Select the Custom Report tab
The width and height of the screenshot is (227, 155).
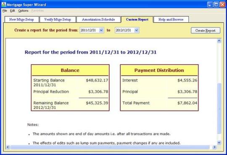pyautogui.click(x=137, y=20)
